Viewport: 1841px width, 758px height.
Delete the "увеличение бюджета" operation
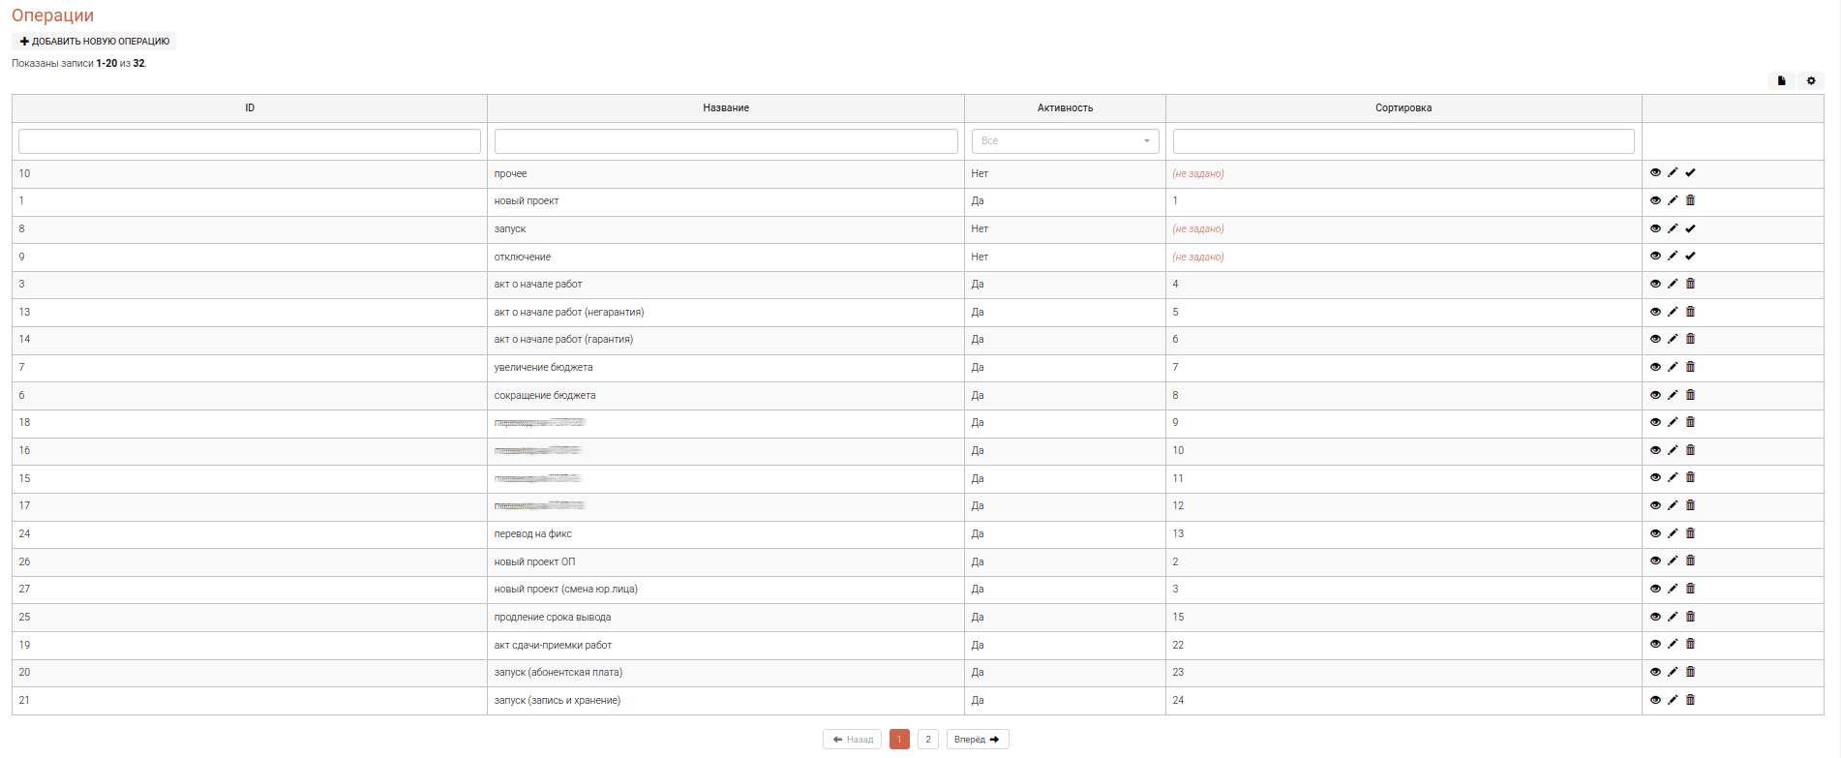(x=1690, y=367)
